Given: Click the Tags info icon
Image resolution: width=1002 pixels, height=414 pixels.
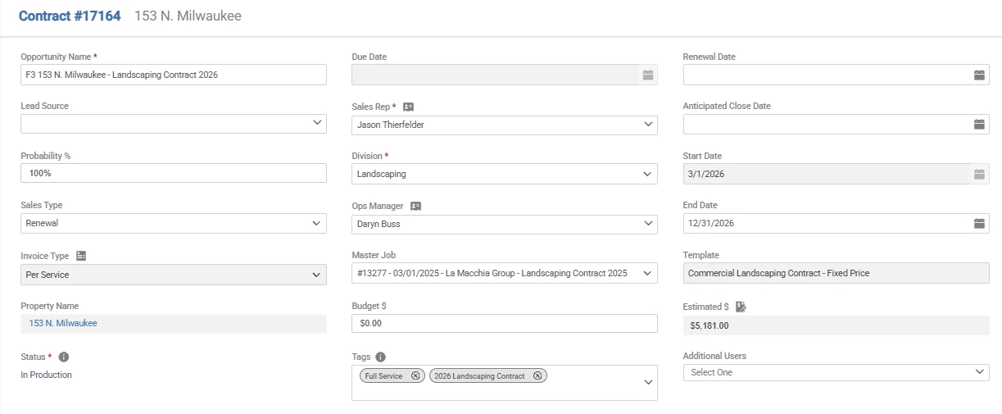Looking at the screenshot, I should pyautogui.click(x=380, y=357).
